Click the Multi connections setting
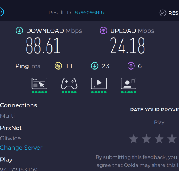This screenshot has width=179, height=171. (8, 116)
